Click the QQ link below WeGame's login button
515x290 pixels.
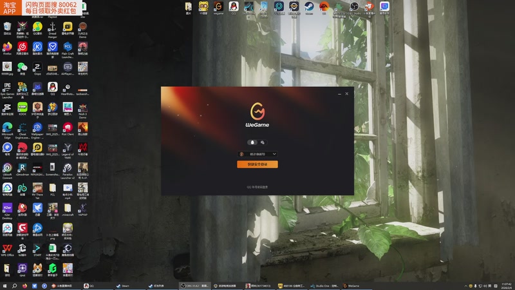point(257,187)
